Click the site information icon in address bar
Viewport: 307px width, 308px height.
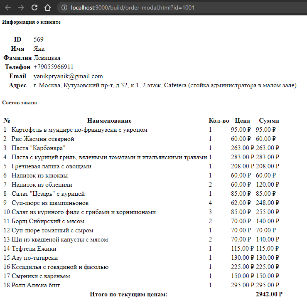pyautogui.click(x=64, y=7)
